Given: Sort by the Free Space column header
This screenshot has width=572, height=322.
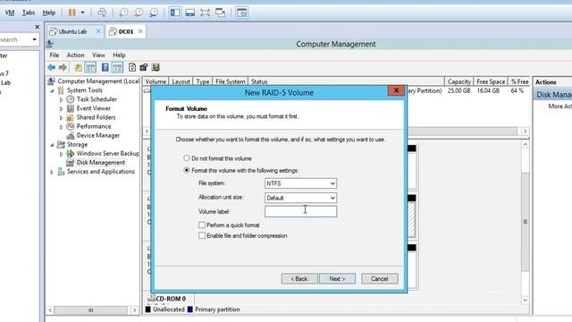Looking at the screenshot, I should [x=491, y=81].
